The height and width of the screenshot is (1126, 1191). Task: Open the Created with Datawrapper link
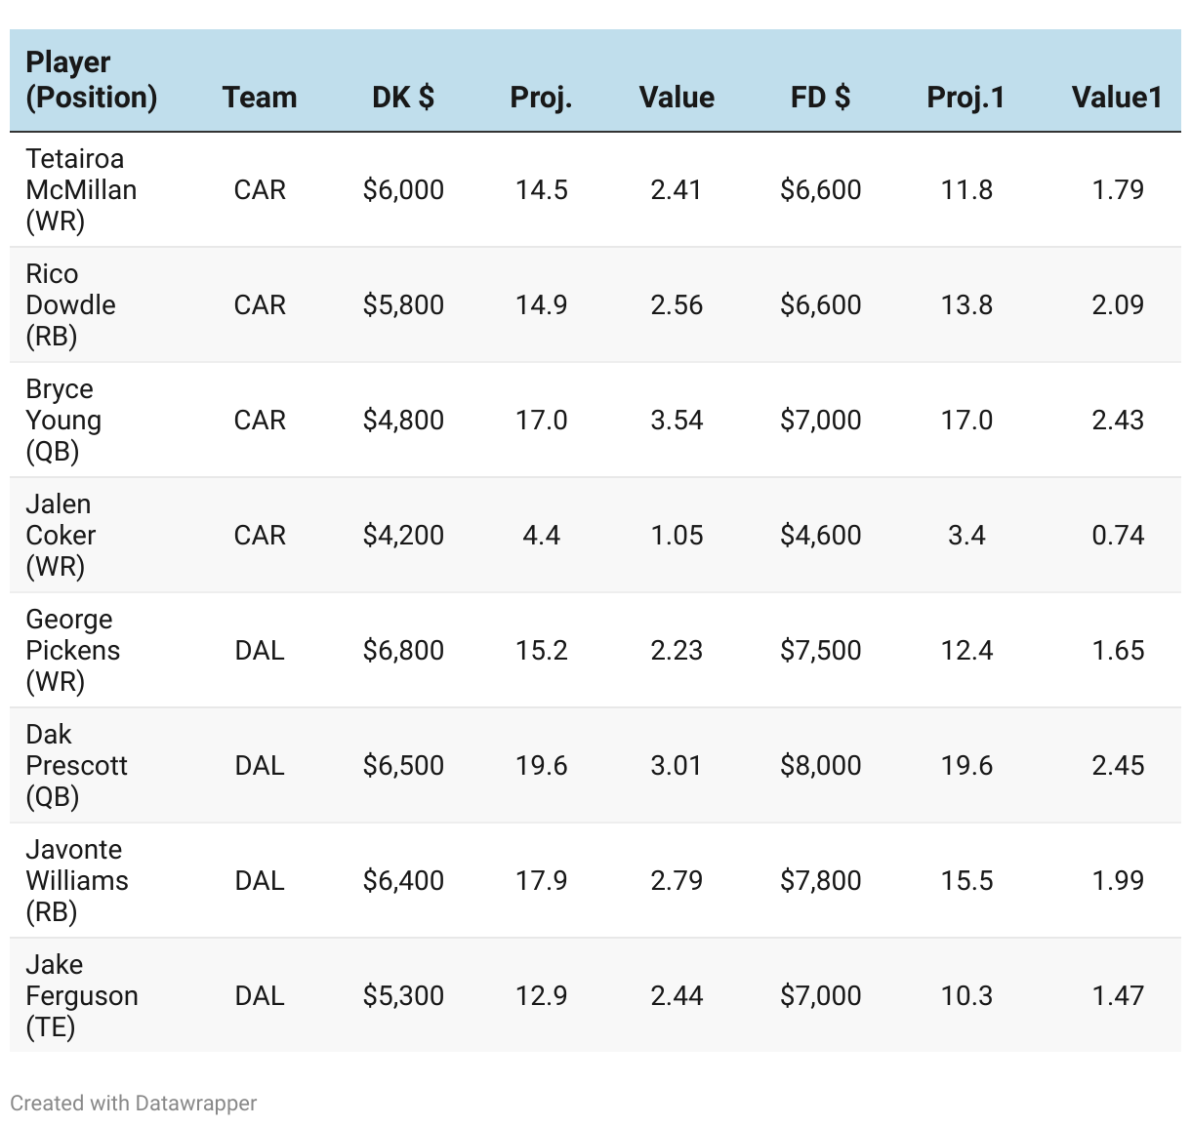coord(134,1104)
